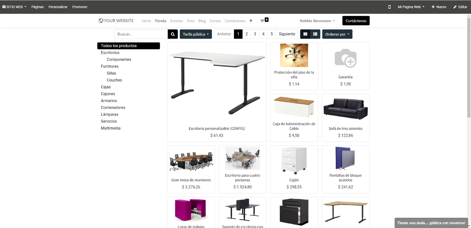Click the plus Nuevo button
This screenshot has height=228, width=471.
(439, 7)
